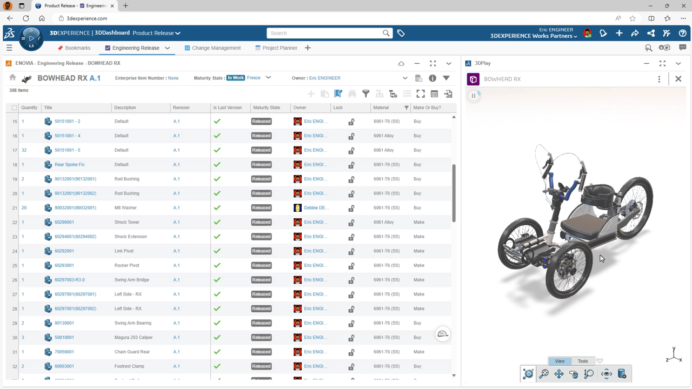Expand the Engineering Release tab chevron
This screenshot has height=389, width=692.
tap(168, 48)
